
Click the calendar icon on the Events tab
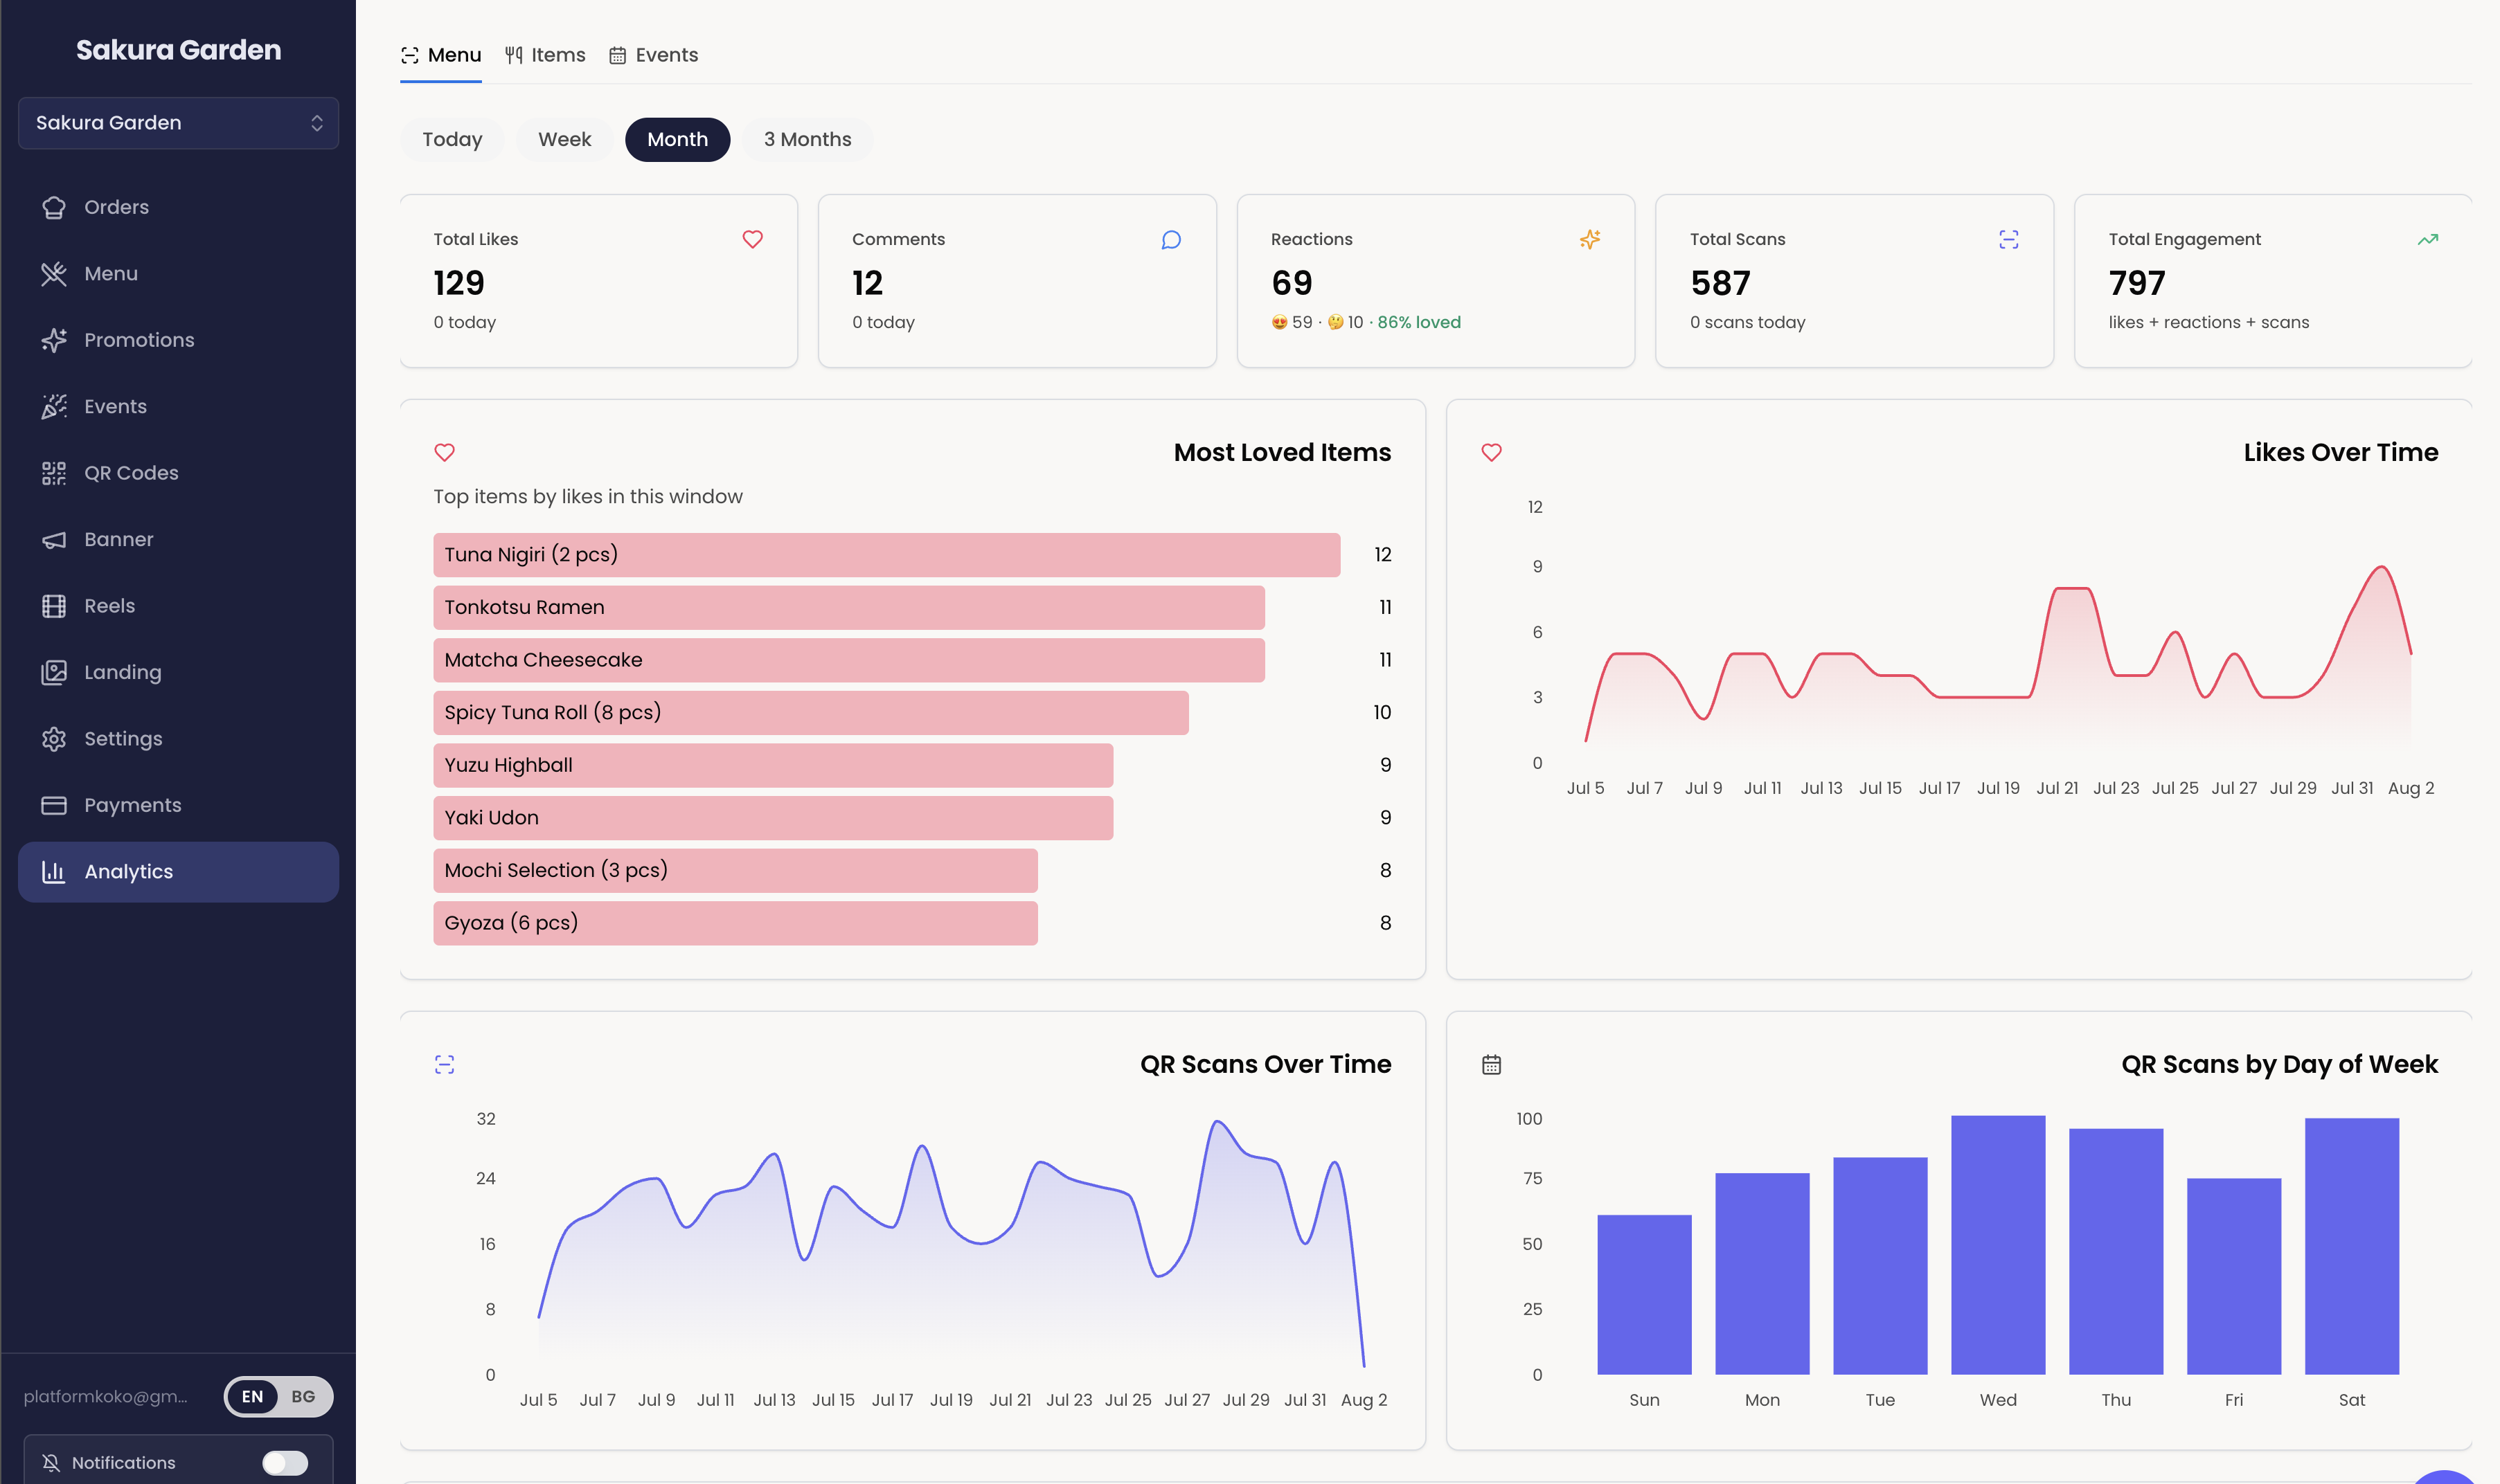(617, 55)
